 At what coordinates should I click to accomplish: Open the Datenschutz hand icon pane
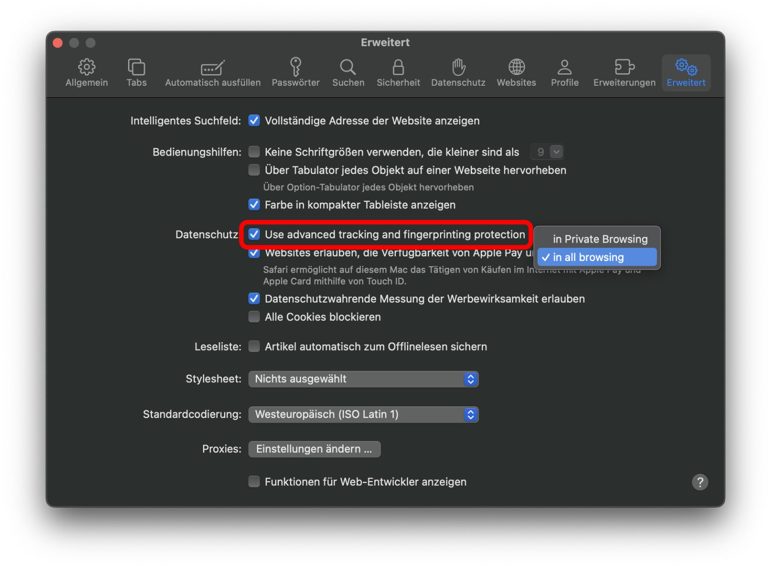(x=458, y=72)
